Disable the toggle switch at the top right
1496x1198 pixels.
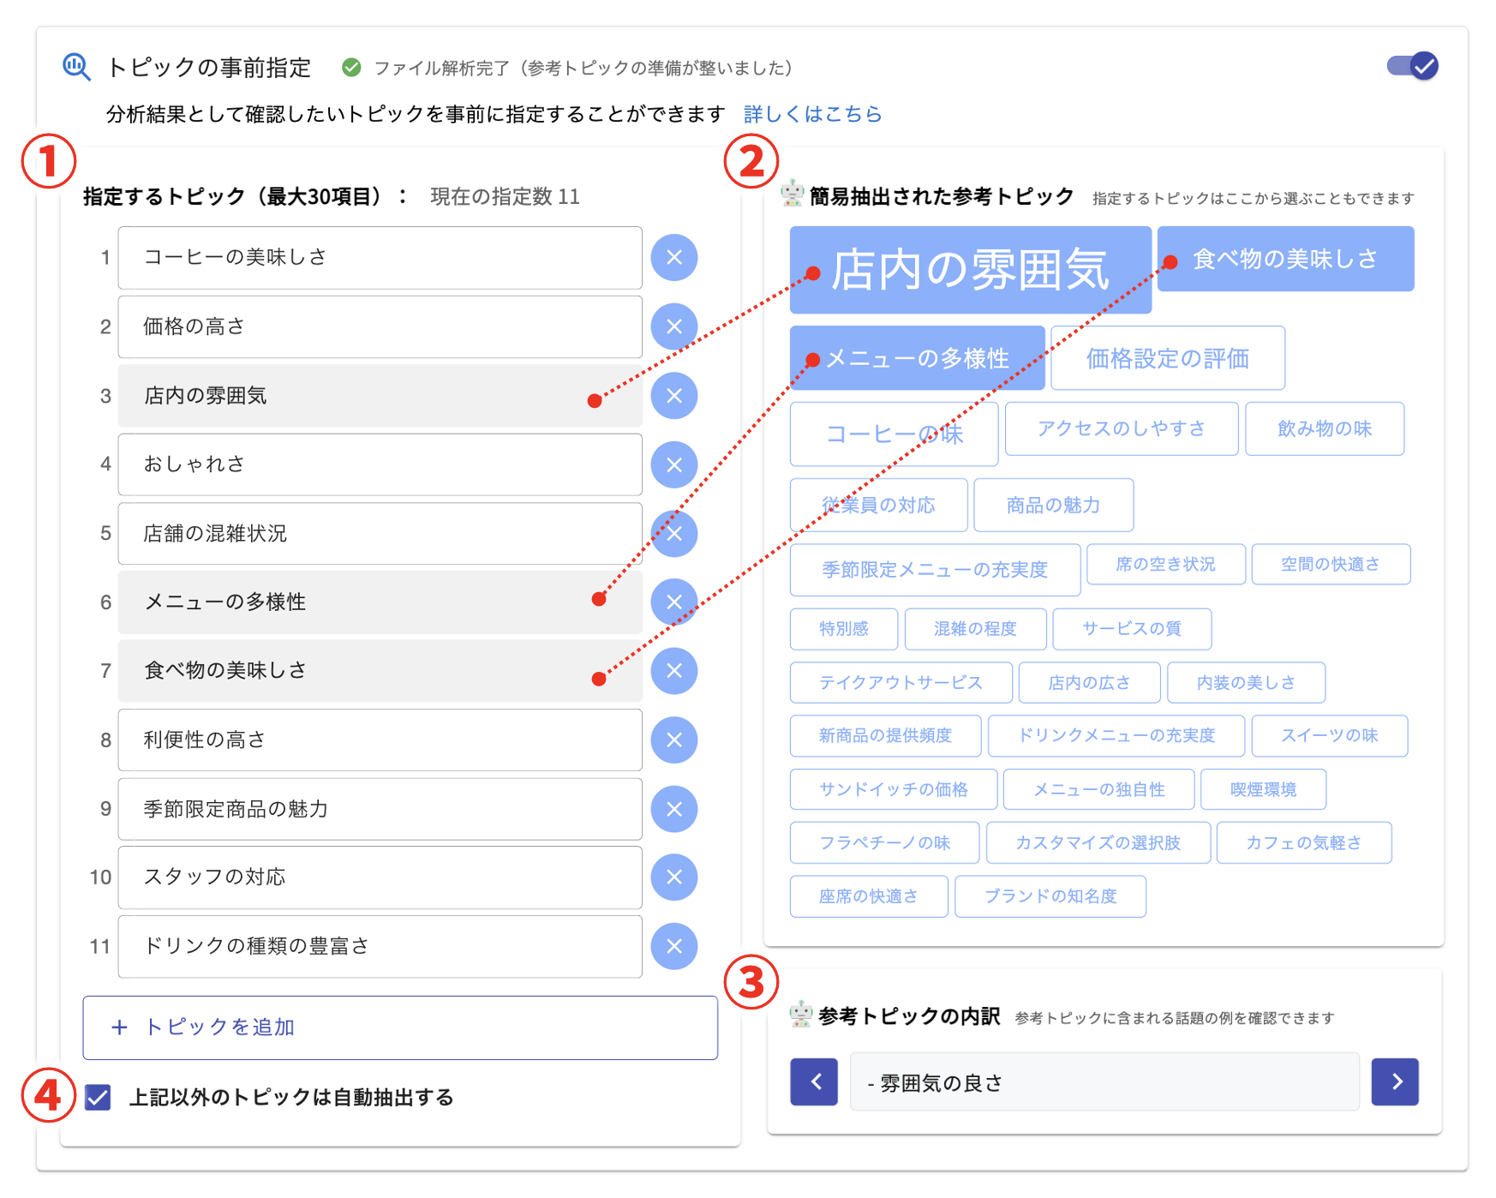[1410, 65]
